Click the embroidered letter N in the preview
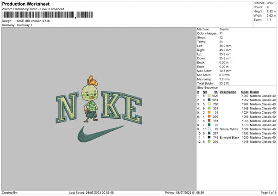The image size is (278, 196). 67,107
